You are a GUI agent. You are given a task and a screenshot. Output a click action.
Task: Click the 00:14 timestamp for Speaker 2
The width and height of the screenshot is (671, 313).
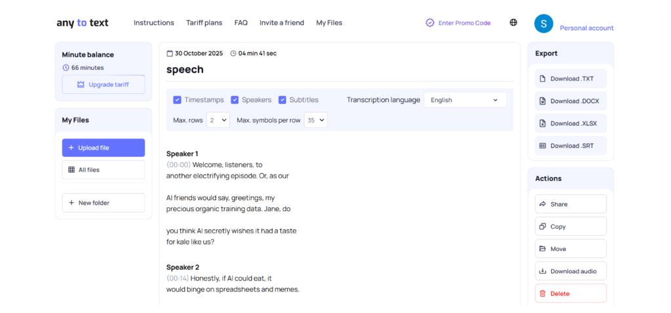(x=178, y=278)
